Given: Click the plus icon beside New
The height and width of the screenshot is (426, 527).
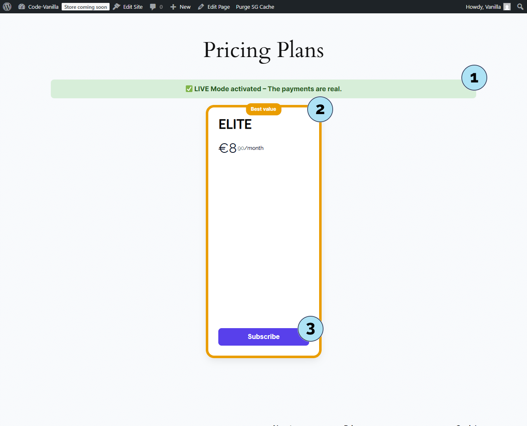Looking at the screenshot, I should click(173, 7).
